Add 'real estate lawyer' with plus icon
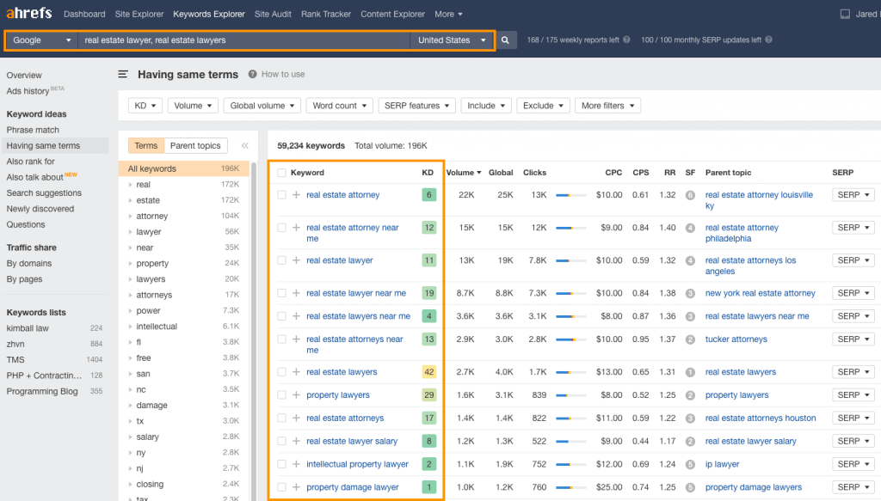Image resolution: width=881 pixels, height=501 pixels. (296, 260)
